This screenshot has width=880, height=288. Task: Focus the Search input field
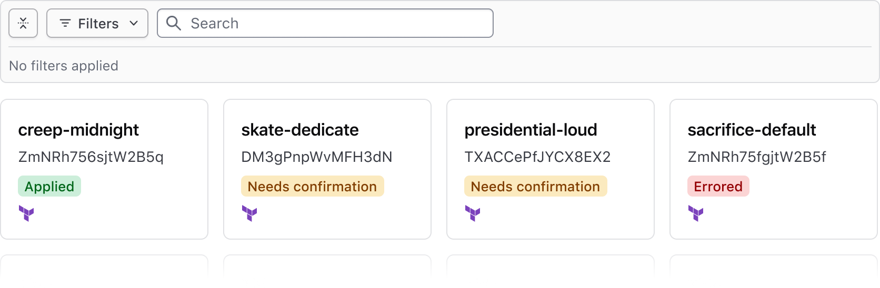point(337,23)
